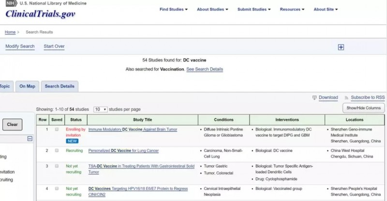Expand search box with plus icon

point(341,47)
